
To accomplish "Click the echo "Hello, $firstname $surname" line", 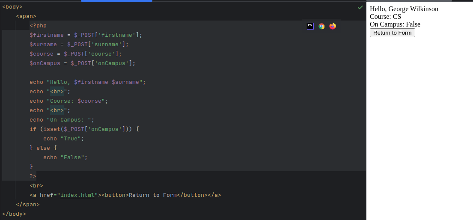I will pyautogui.click(x=87, y=82).
